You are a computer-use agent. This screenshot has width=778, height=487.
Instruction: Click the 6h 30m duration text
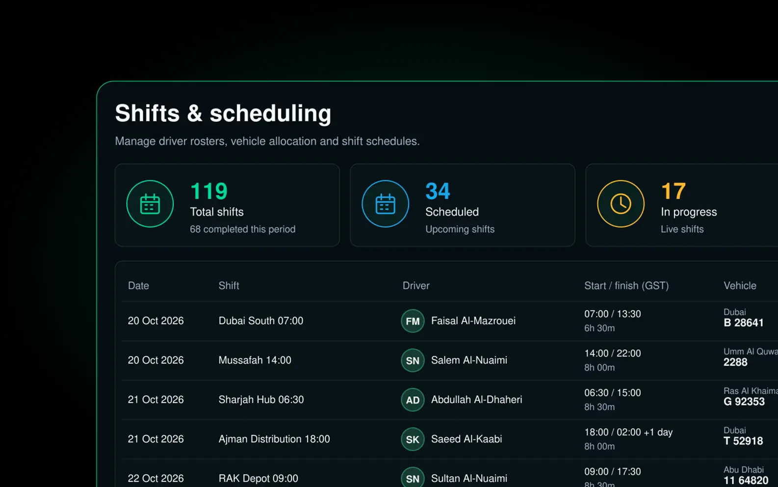click(x=599, y=328)
